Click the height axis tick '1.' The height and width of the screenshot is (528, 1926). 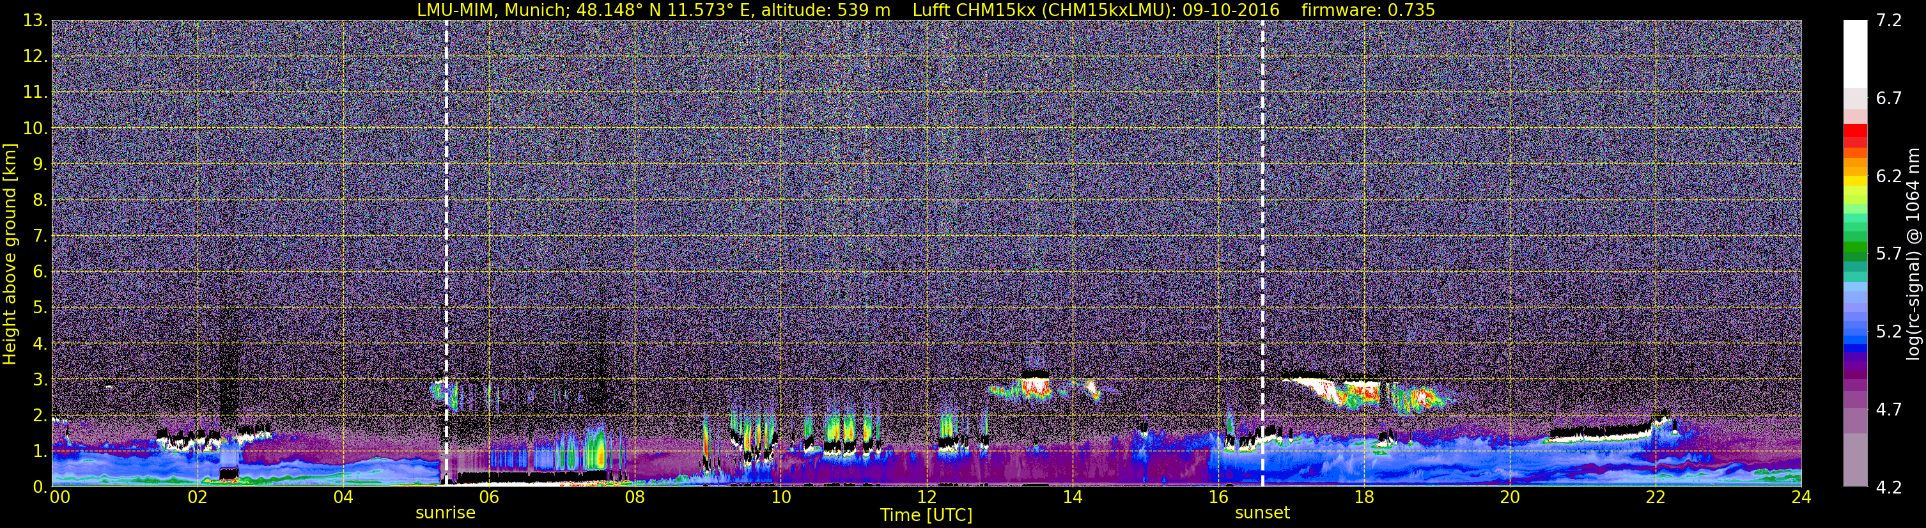pyautogui.click(x=40, y=451)
